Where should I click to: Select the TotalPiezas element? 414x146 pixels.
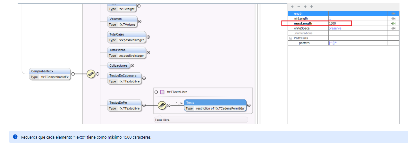click(x=127, y=53)
